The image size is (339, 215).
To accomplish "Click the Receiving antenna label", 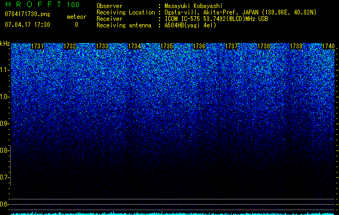I will [x=124, y=25].
